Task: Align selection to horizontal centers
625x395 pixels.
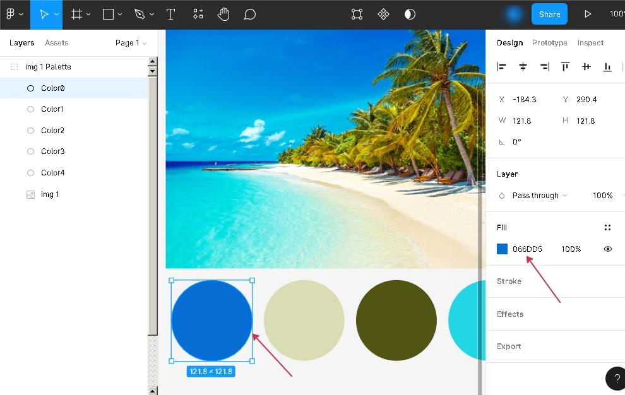Action: tap(523, 67)
